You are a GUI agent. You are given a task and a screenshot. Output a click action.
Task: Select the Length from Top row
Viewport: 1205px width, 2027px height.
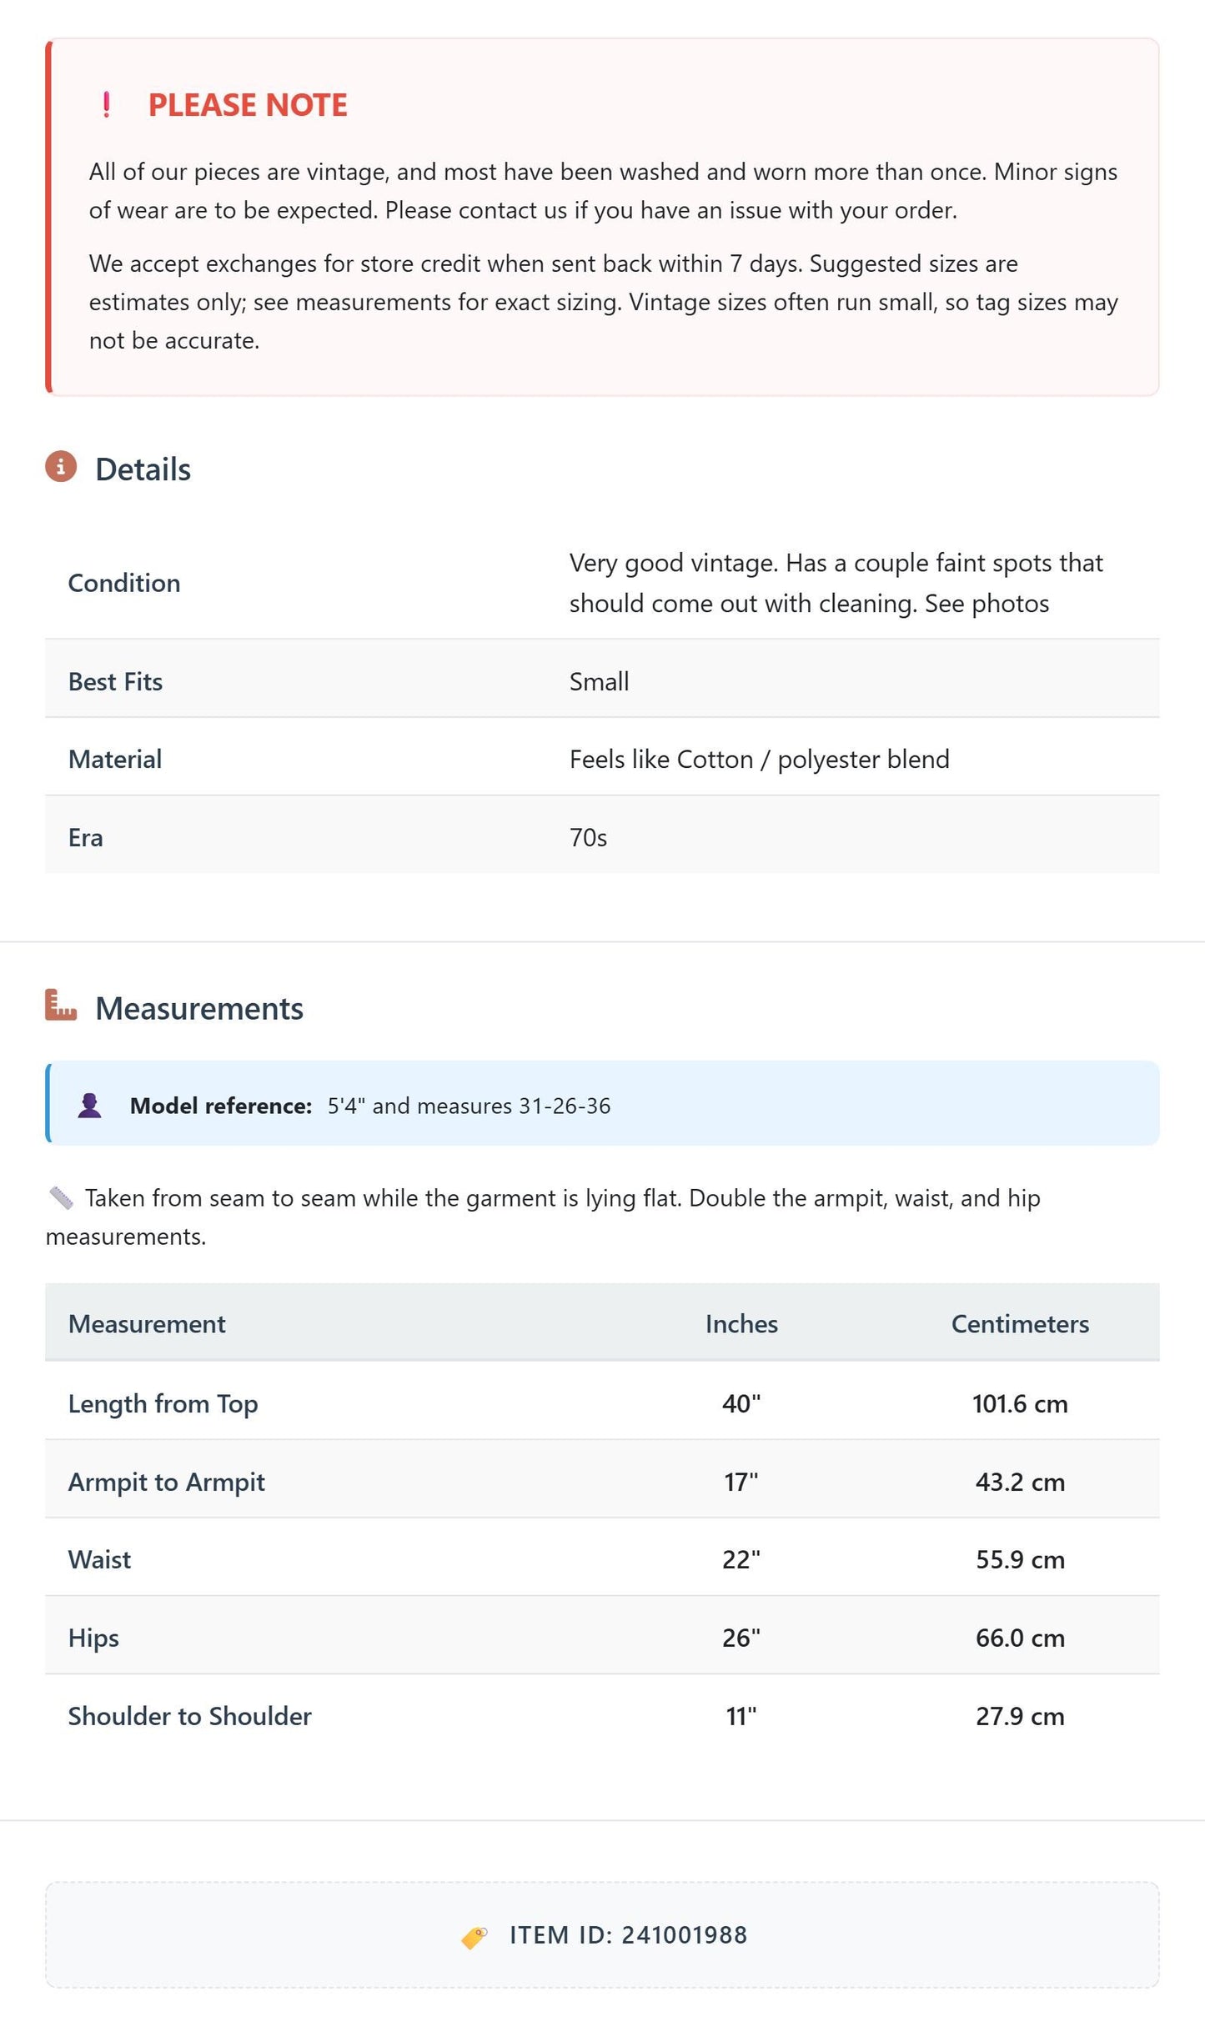602,1403
